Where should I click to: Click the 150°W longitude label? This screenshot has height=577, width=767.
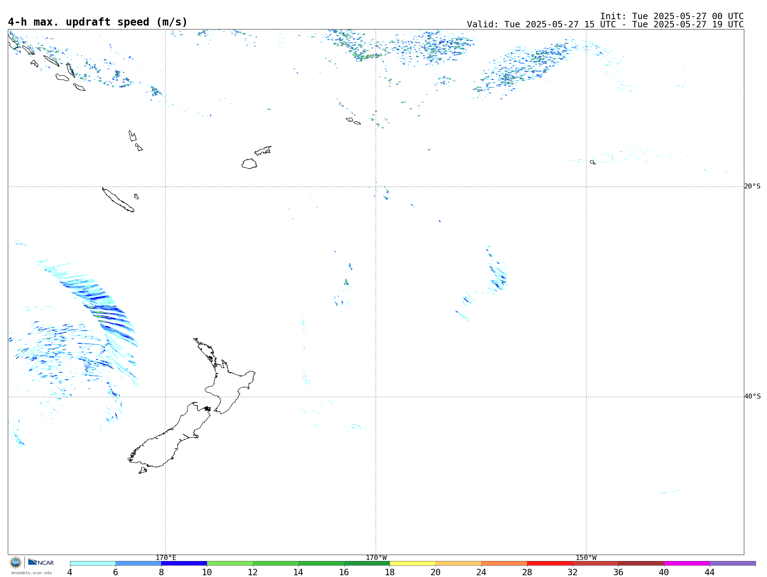586,557
